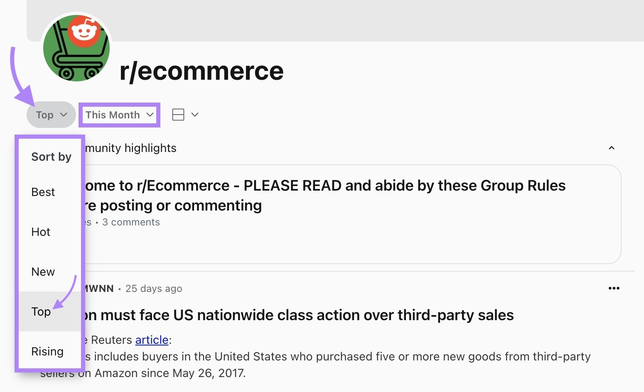The width and height of the screenshot is (644, 392).
Task: Open the Reuters article link
Action: [x=151, y=340]
